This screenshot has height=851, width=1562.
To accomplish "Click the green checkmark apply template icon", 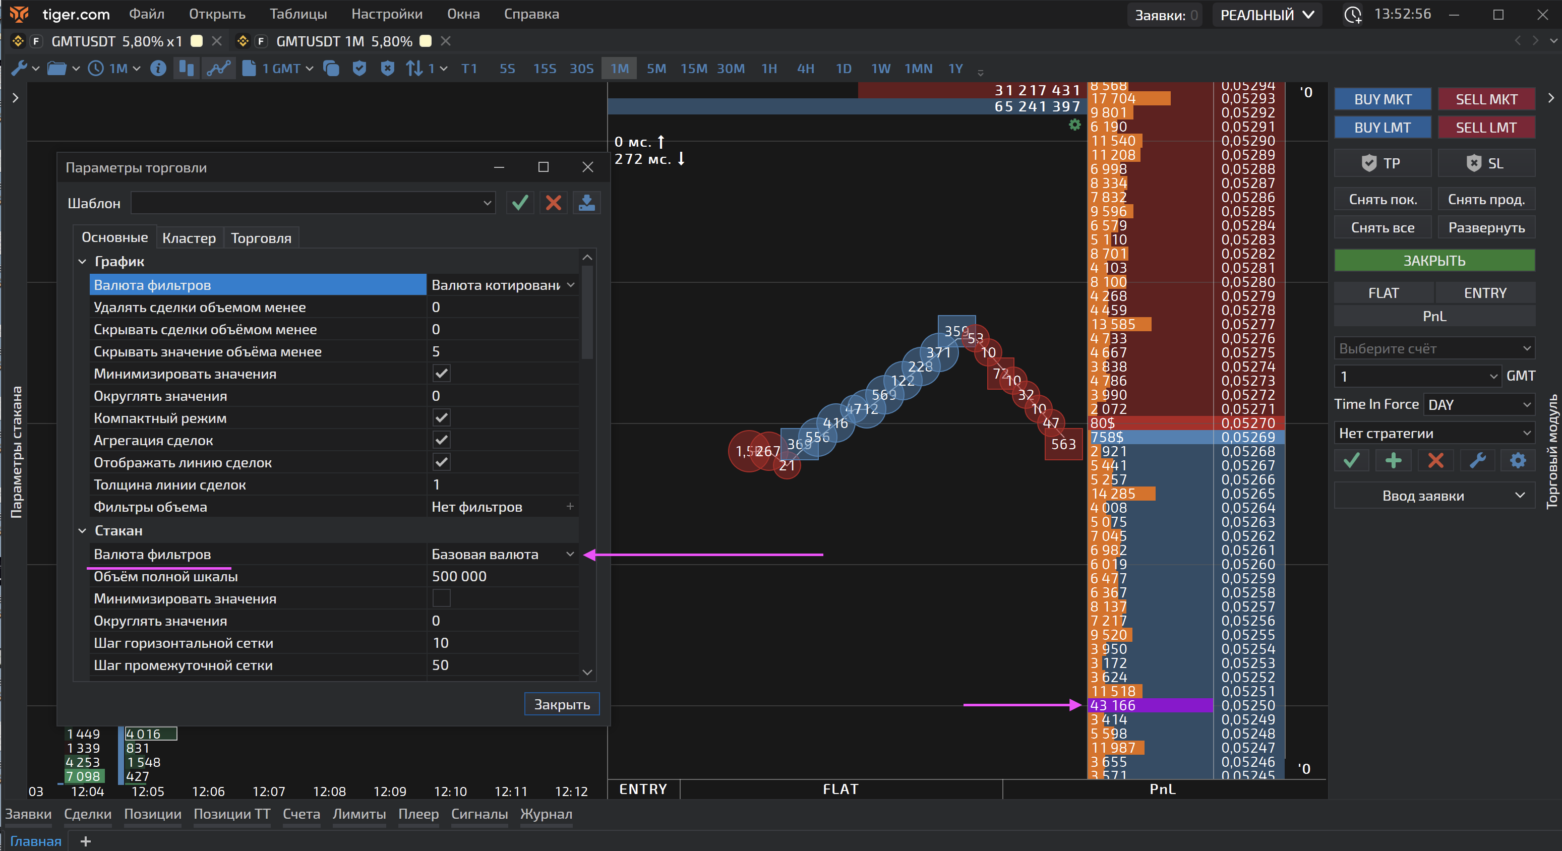I will [520, 203].
